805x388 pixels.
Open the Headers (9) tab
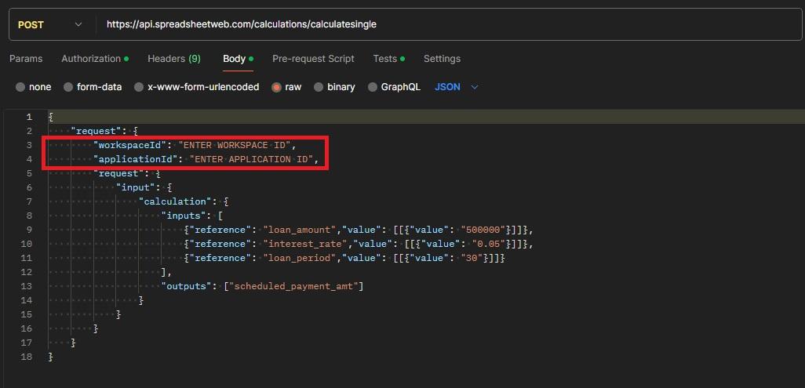(x=174, y=59)
